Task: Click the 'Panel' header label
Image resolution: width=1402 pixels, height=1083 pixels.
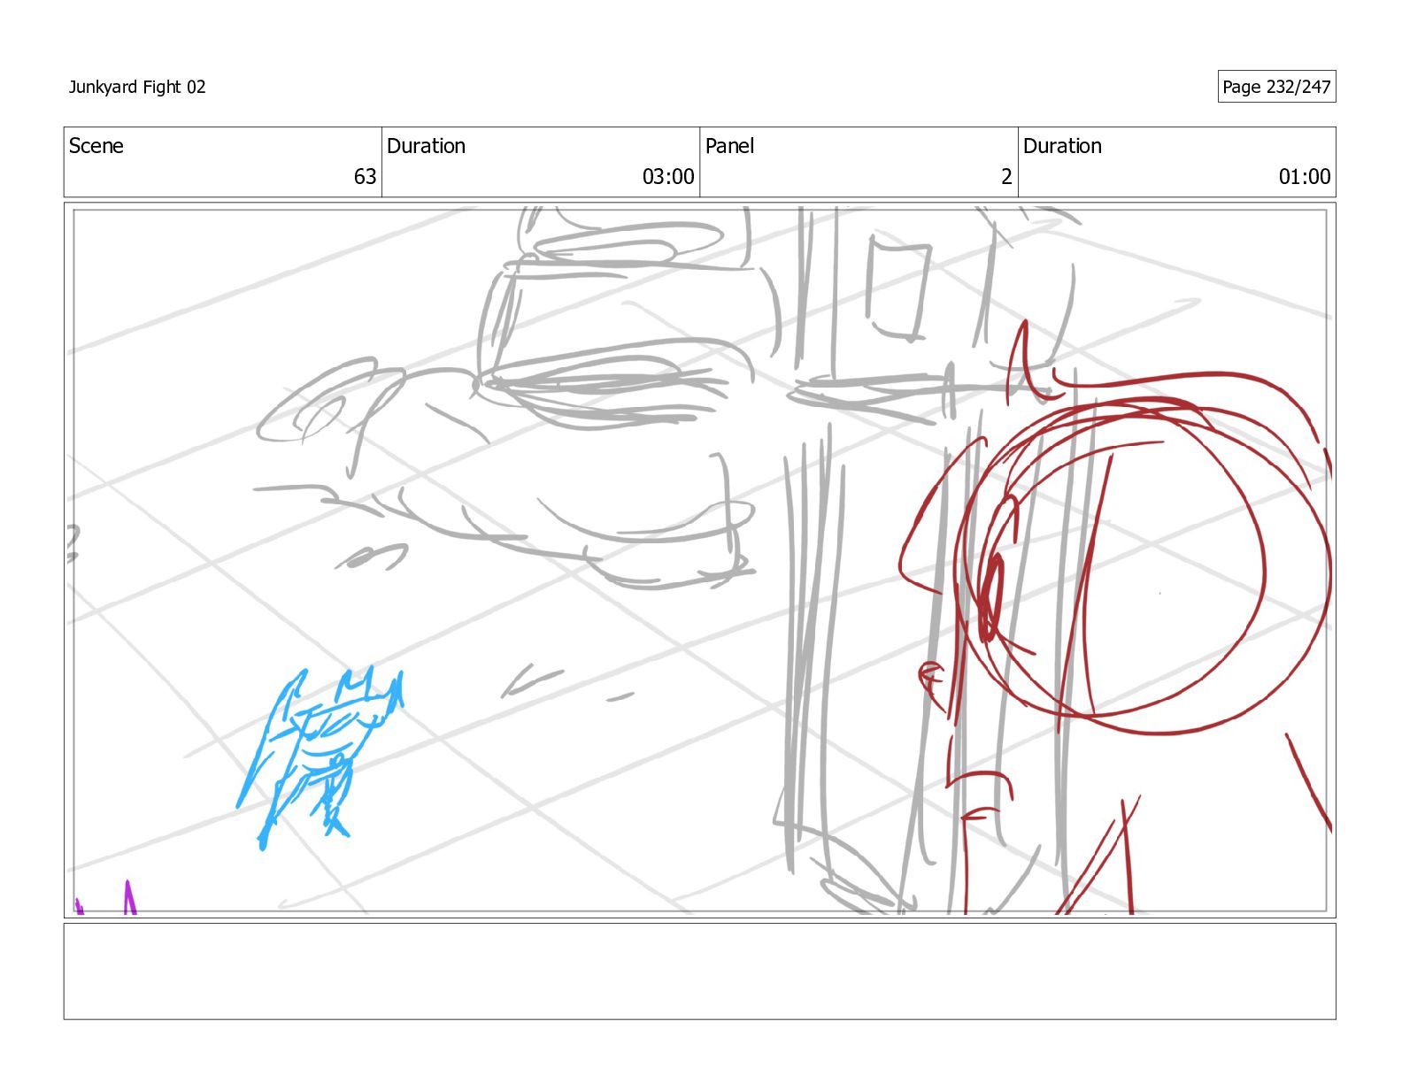Action: pos(729,146)
